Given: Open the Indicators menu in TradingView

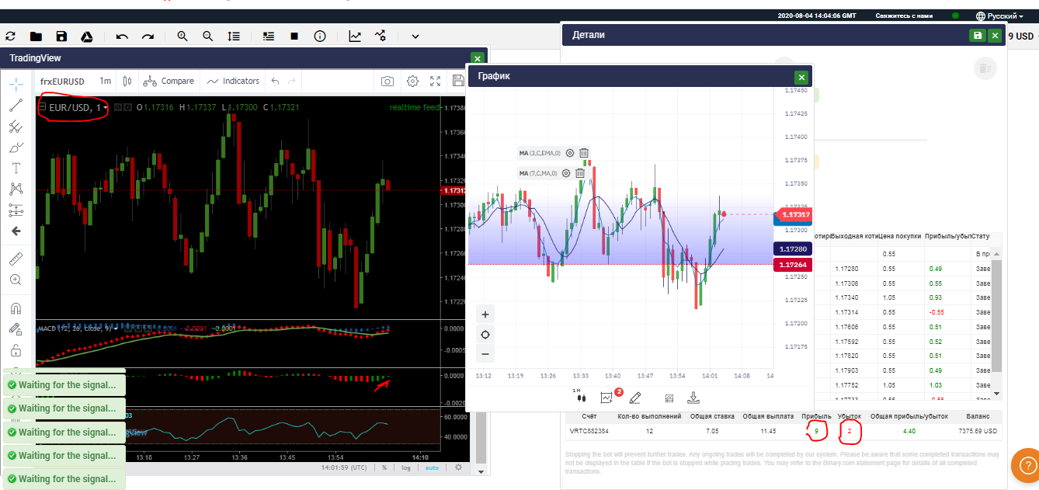Looking at the screenshot, I should tap(234, 81).
